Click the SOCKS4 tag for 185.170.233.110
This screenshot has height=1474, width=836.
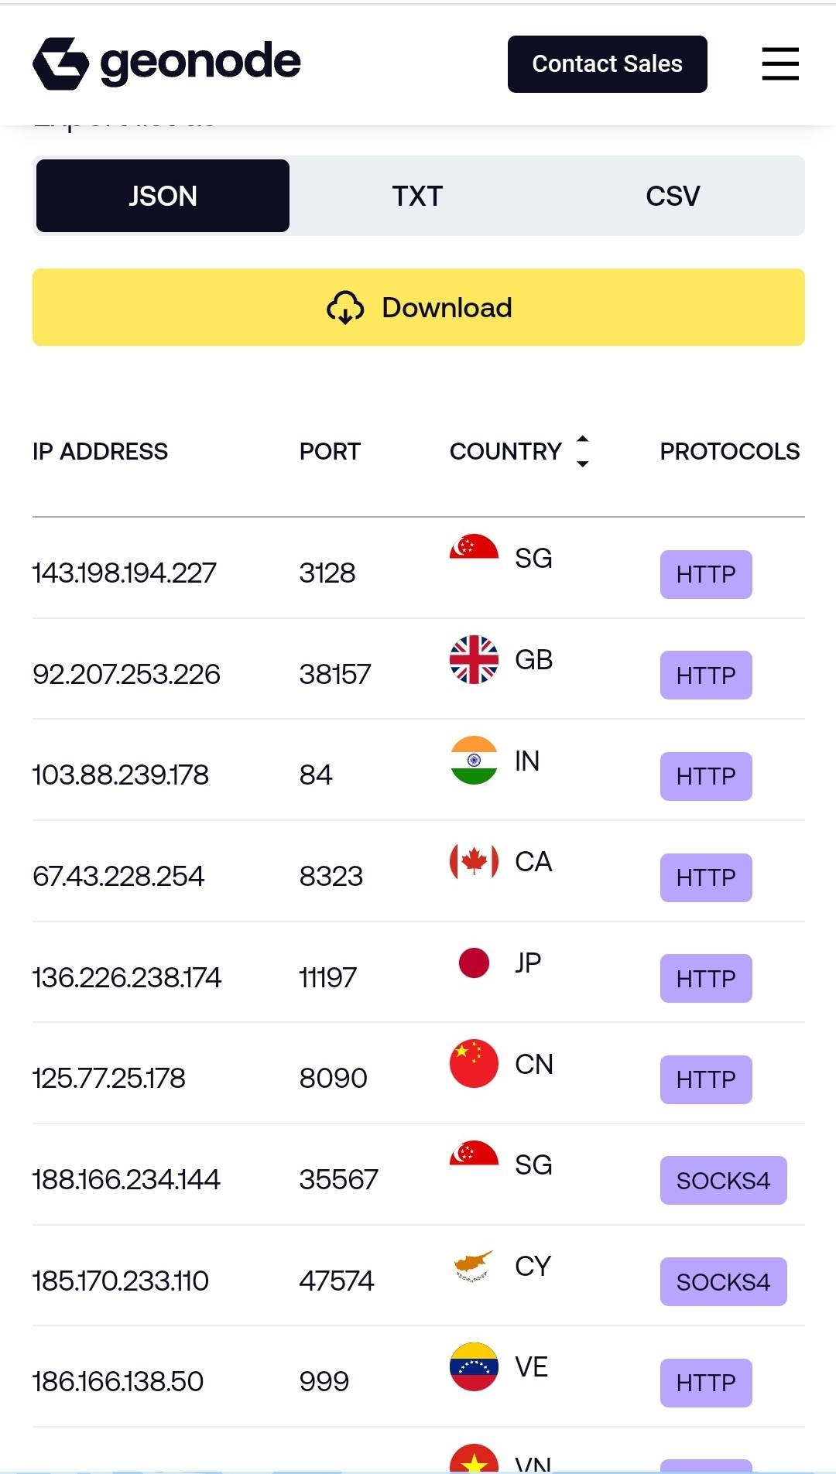coord(723,1281)
